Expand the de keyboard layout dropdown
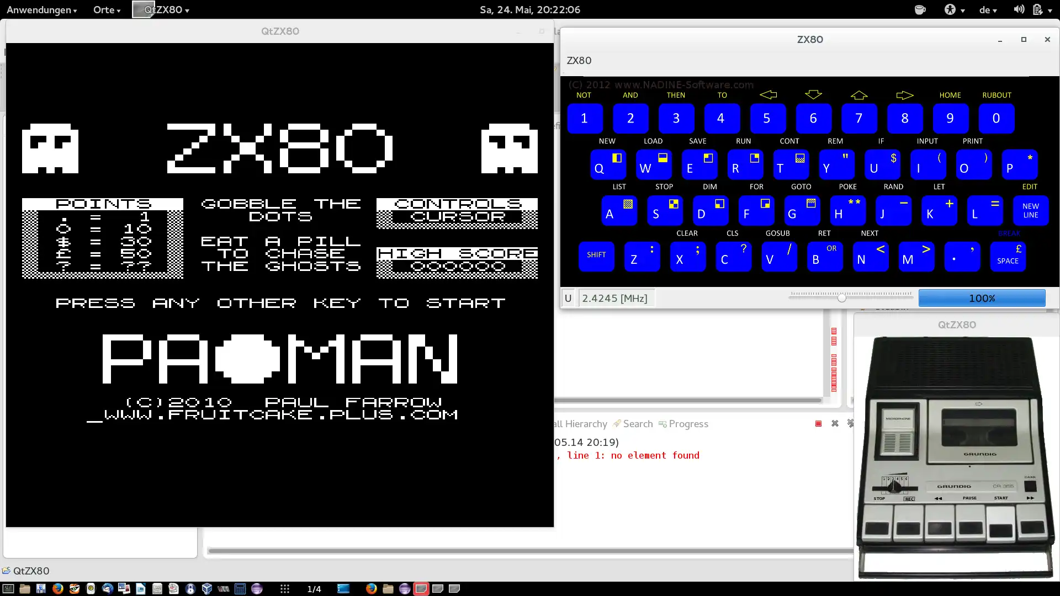The height and width of the screenshot is (596, 1060). tap(988, 10)
